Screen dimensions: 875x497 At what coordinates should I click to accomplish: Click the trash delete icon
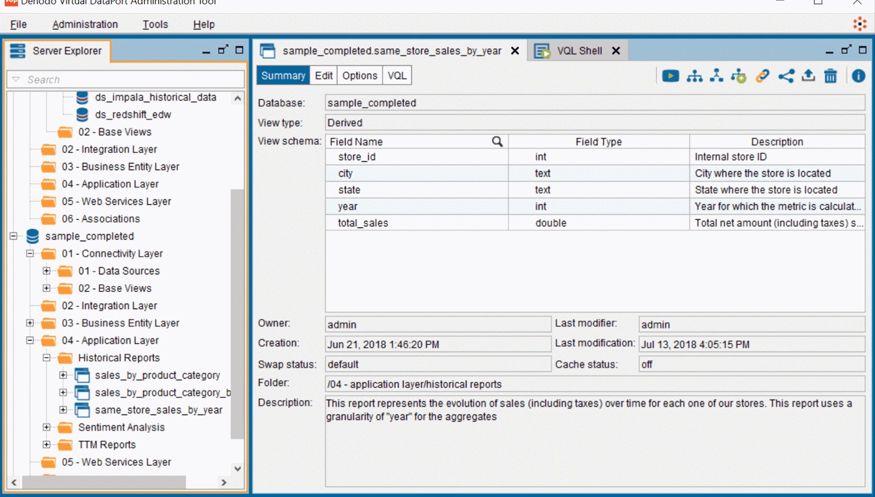tap(831, 76)
